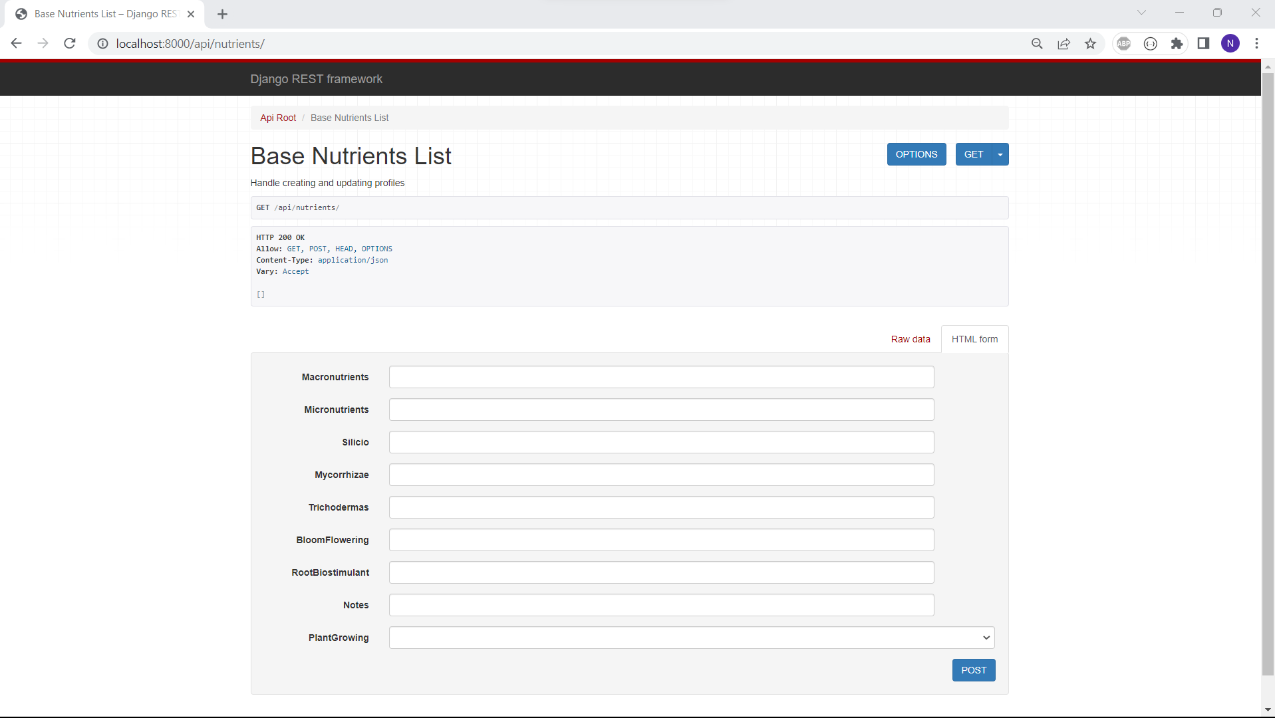Go back using the browser back arrow
Viewport: 1275px width, 718px height.
click(17, 44)
